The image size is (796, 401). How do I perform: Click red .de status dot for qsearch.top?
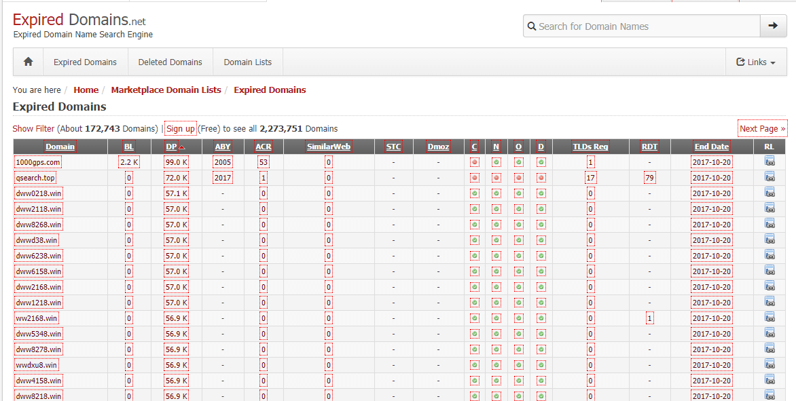point(541,178)
